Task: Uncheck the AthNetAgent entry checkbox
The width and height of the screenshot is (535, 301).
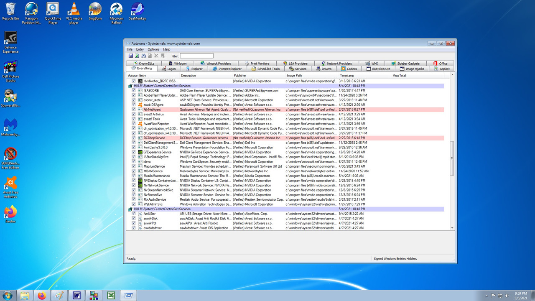Action: pos(134,110)
